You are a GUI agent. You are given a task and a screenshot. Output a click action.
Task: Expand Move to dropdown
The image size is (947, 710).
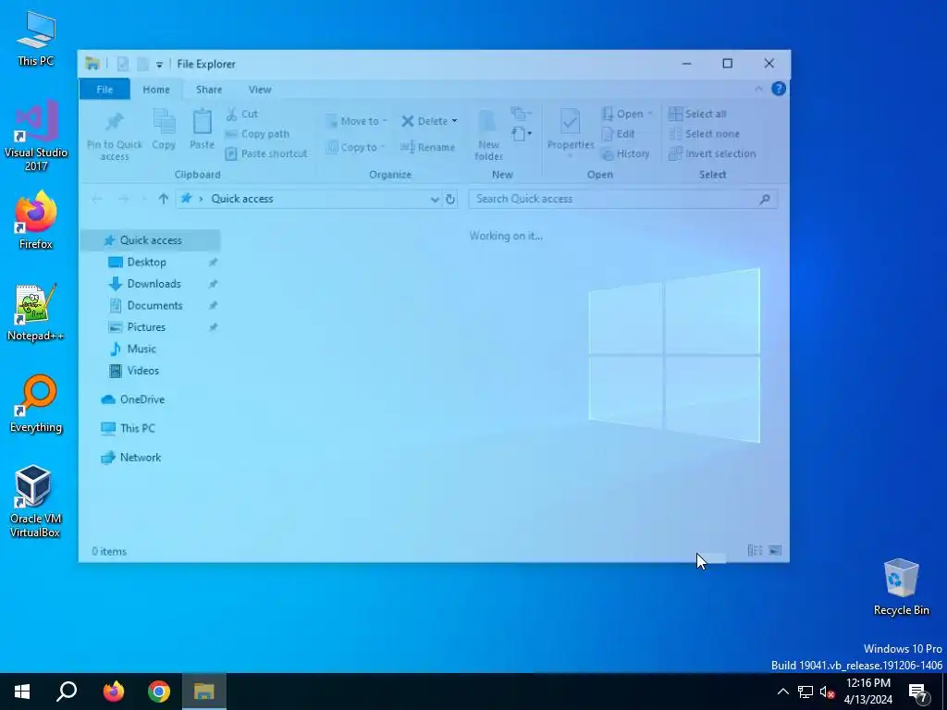[385, 121]
